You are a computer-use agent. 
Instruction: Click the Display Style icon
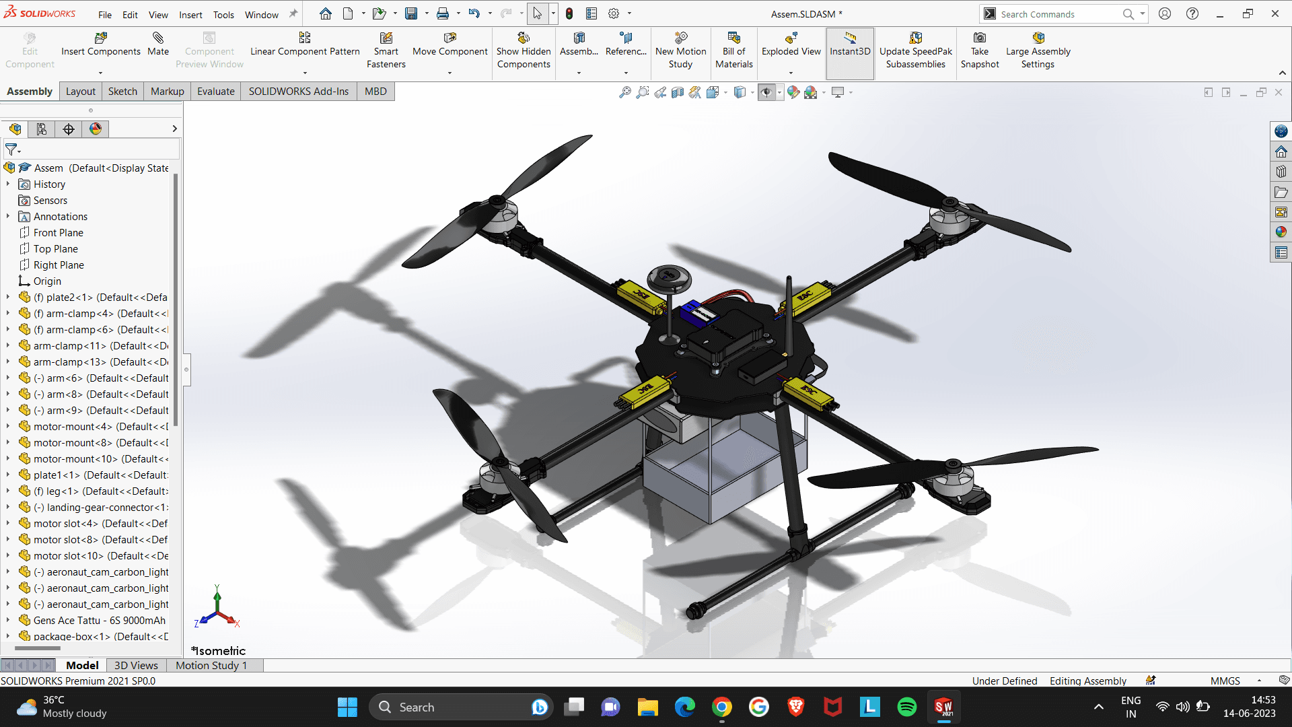pyautogui.click(x=740, y=92)
